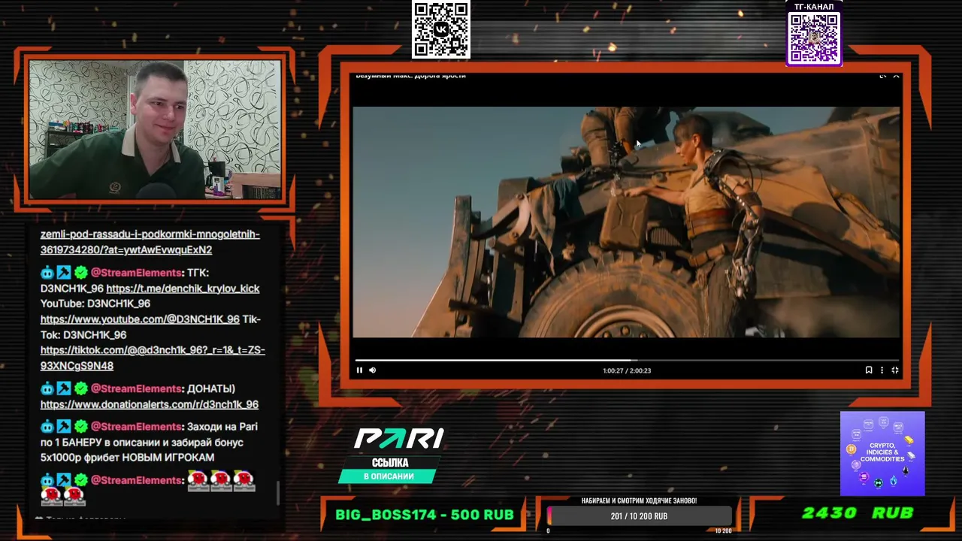Click the first red emote in the last message

[198, 480]
